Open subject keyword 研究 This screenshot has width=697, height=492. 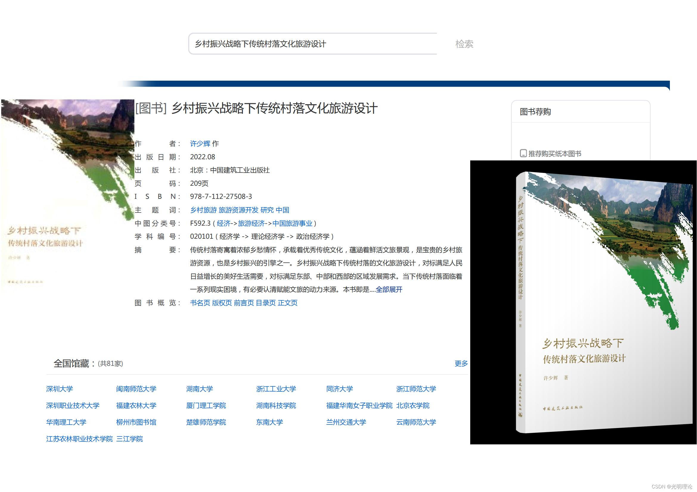click(x=267, y=210)
